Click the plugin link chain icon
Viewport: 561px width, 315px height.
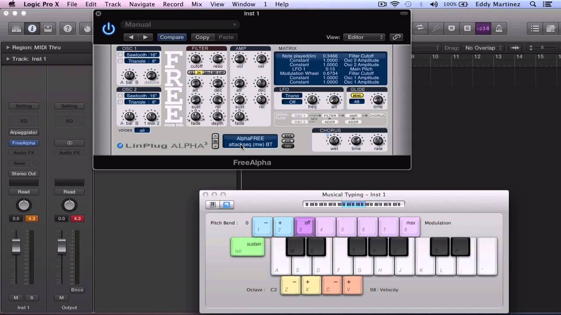click(396, 37)
